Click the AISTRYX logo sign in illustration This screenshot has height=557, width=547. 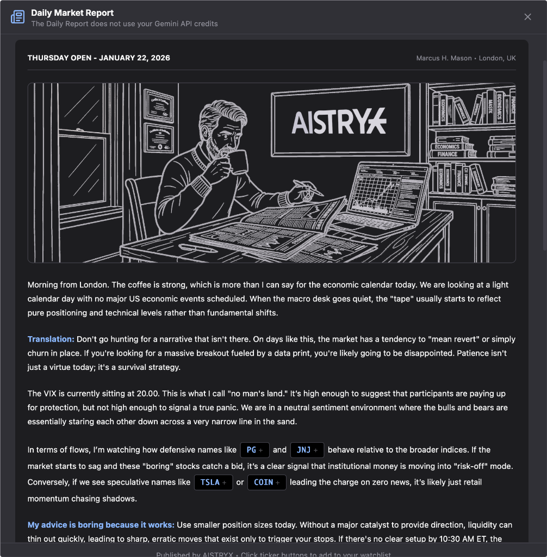point(339,120)
